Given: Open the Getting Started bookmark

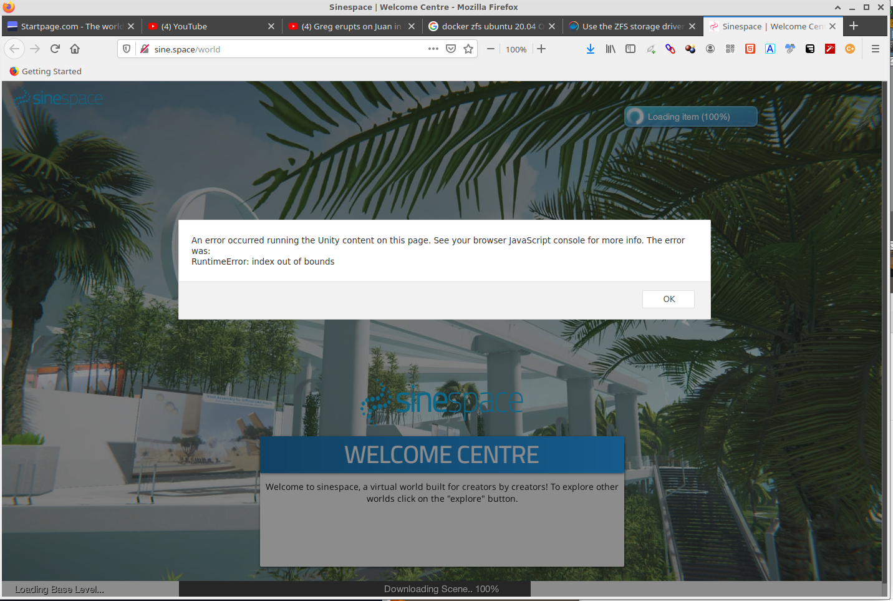Looking at the screenshot, I should coord(46,71).
